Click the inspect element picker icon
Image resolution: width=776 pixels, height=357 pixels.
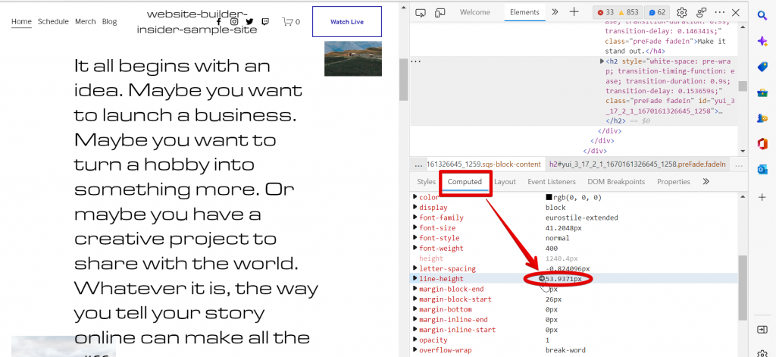click(421, 12)
